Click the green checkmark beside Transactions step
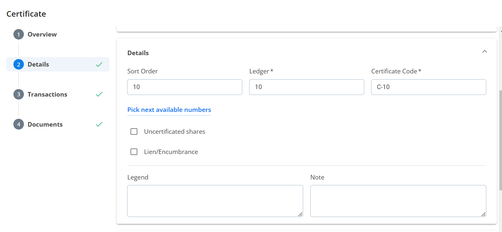Screen dimensions: 502x232 click(x=99, y=94)
